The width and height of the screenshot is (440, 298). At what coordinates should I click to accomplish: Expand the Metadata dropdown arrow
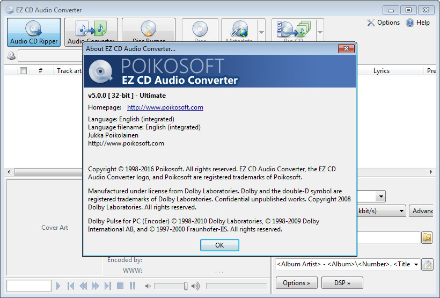pyautogui.click(x=261, y=32)
